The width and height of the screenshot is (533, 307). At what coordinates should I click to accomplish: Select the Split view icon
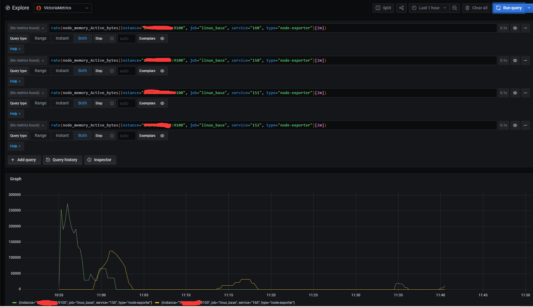pos(383,8)
